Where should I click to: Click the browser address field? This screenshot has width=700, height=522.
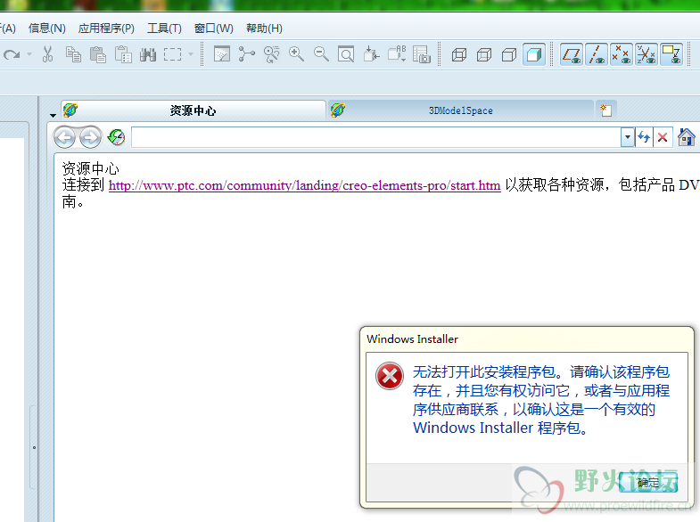point(376,137)
